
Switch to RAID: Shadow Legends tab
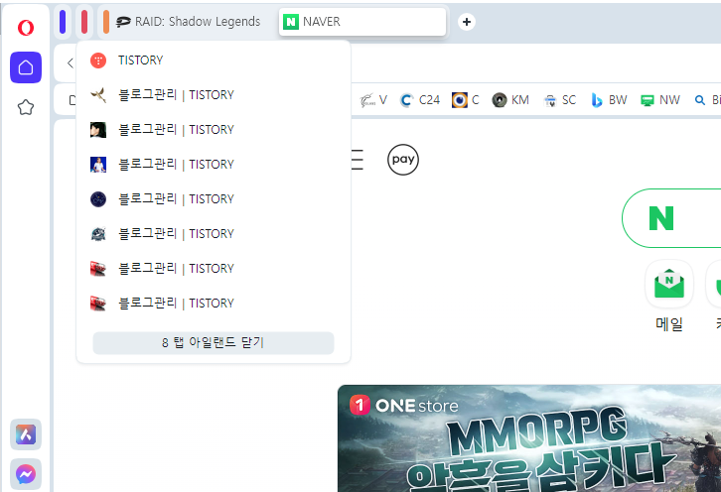tap(189, 22)
